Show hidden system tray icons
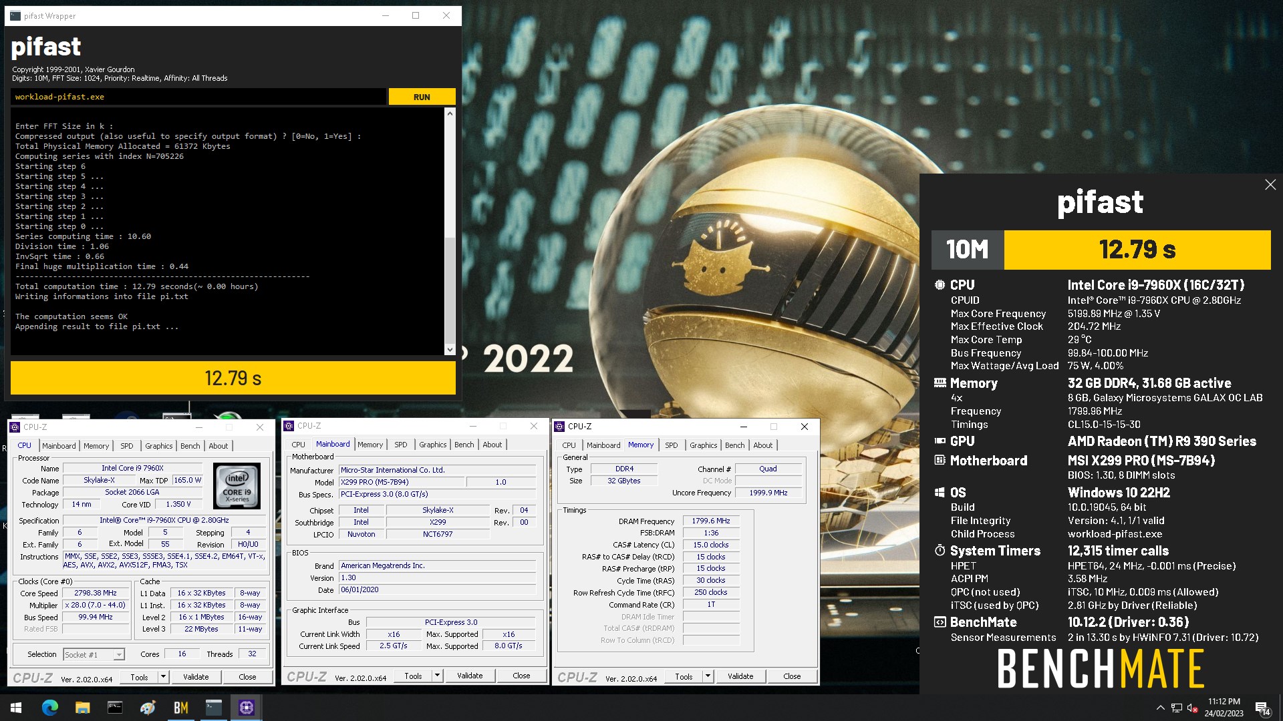Image resolution: width=1283 pixels, height=721 pixels. tap(1160, 708)
